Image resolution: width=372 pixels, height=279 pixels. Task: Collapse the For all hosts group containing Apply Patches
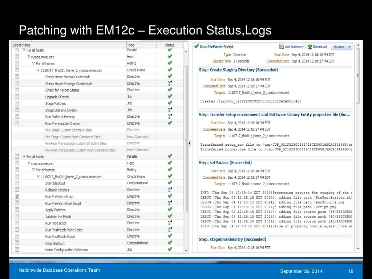(24, 156)
